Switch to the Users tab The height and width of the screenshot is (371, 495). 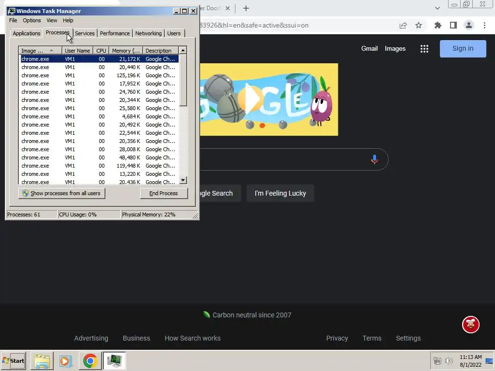click(174, 33)
